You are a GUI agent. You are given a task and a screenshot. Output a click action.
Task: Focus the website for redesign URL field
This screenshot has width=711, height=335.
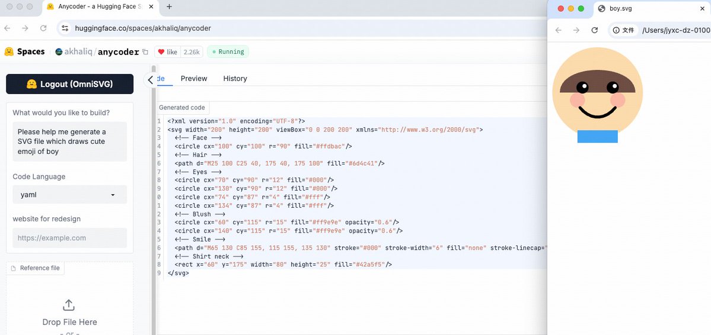(70, 238)
